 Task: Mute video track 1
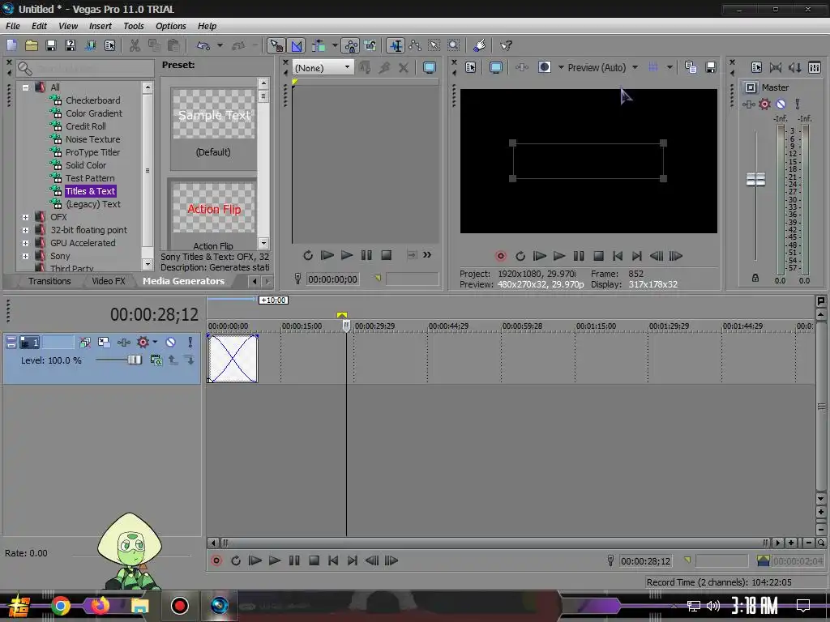pyautogui.click(x=170, y=343)
